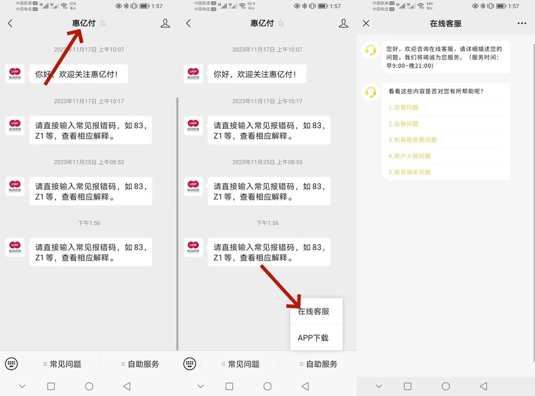Image resolution: width=535 pixels, height=396 pixels.
Task: Tap Android back triangle in middle screen
Action: click(305, 386)
